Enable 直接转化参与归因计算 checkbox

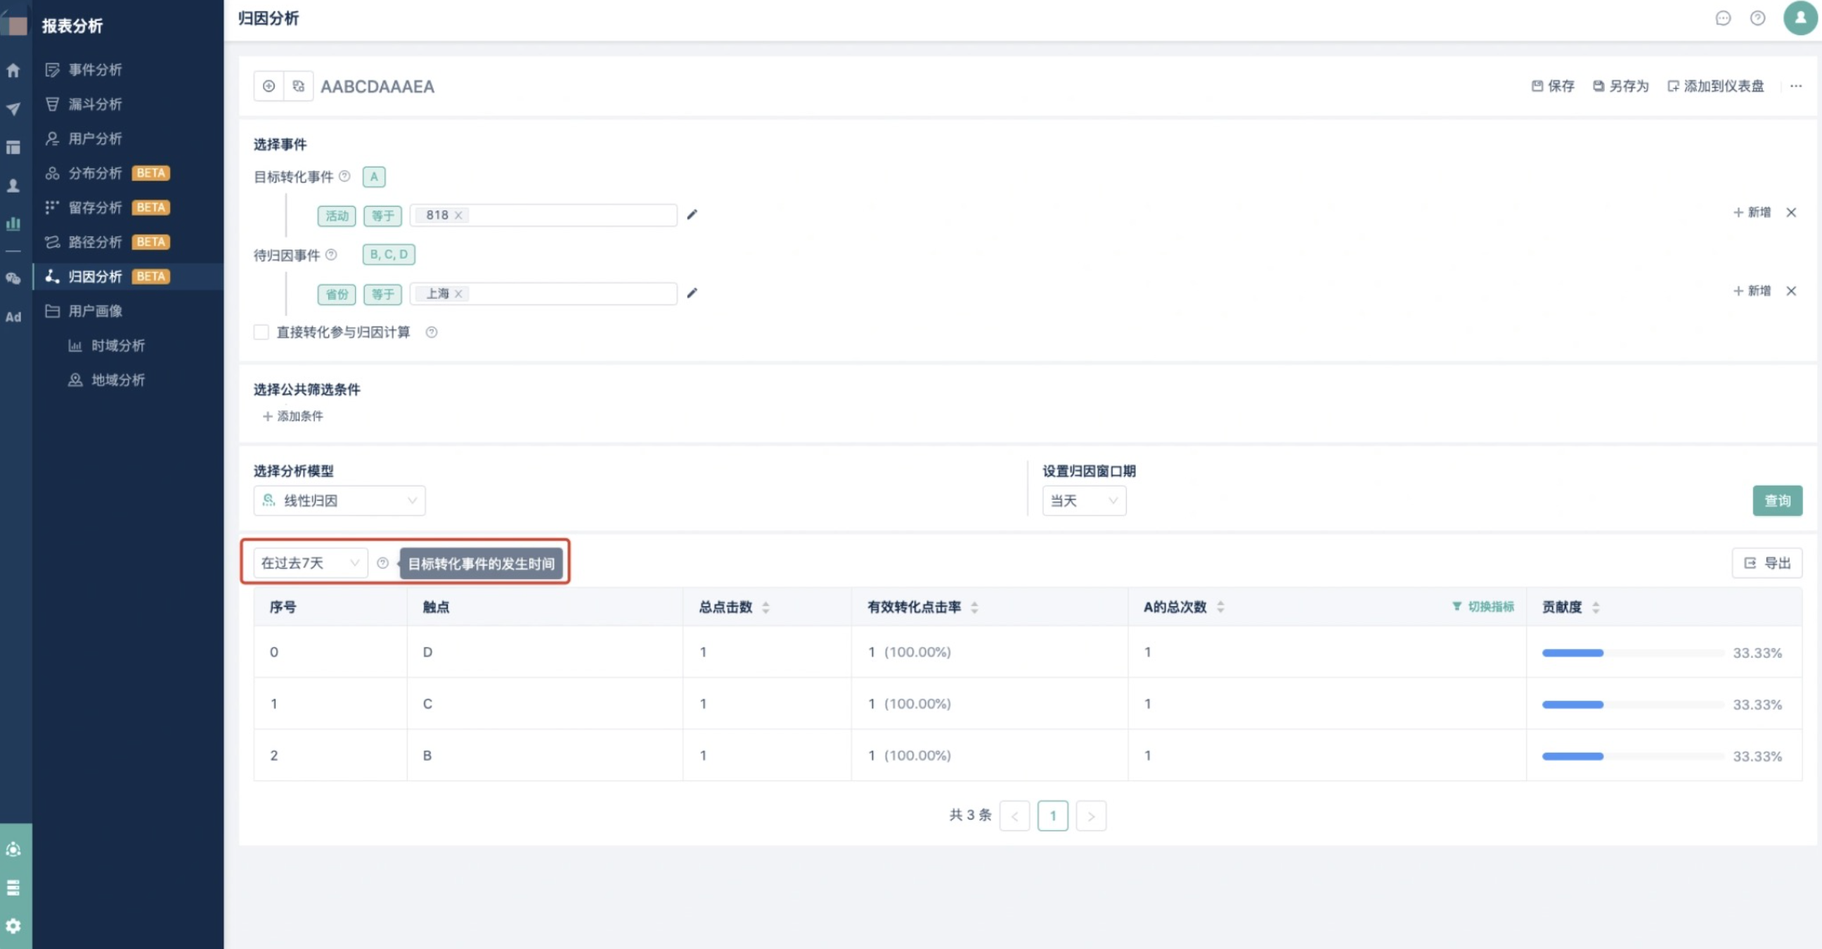click(x=261, y=333)
